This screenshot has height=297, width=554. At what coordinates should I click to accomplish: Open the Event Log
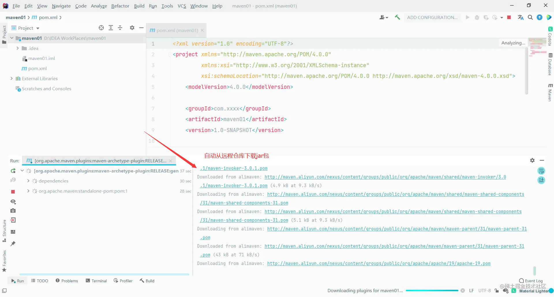[x=531, y=281]
